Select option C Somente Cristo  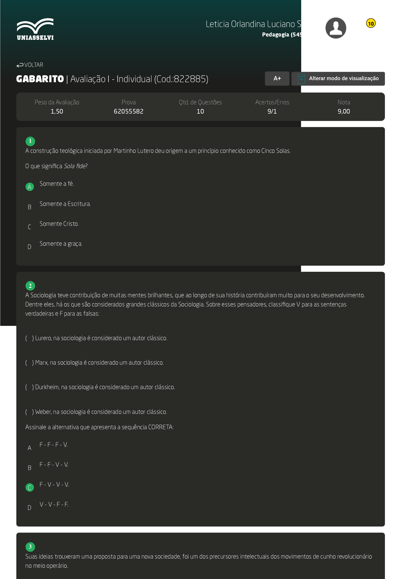30,227
